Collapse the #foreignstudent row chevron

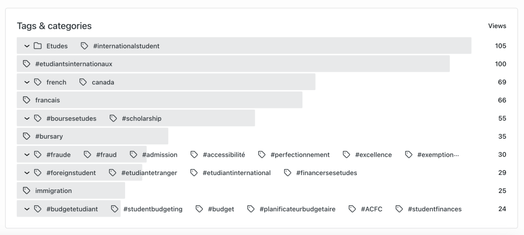point(27,173)
